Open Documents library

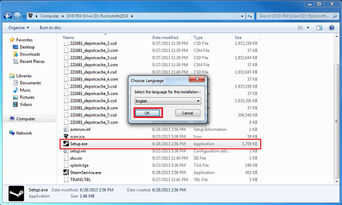30,83
